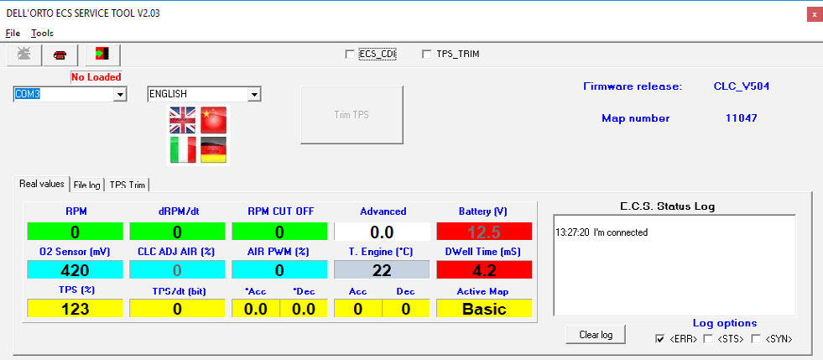Screen dimensions: 823x360
Task: Click the lightbulb toolbar icon
Action: point(24,55)
